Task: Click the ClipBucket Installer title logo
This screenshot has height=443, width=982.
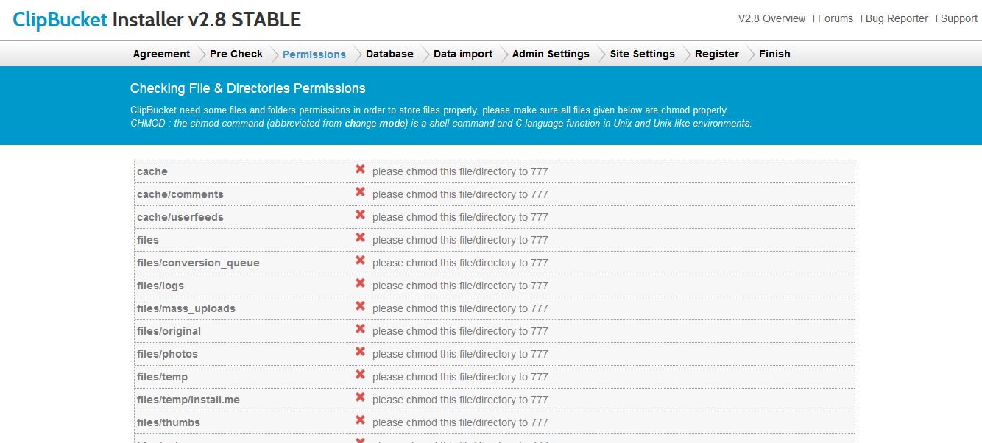Action: point(157,20)
